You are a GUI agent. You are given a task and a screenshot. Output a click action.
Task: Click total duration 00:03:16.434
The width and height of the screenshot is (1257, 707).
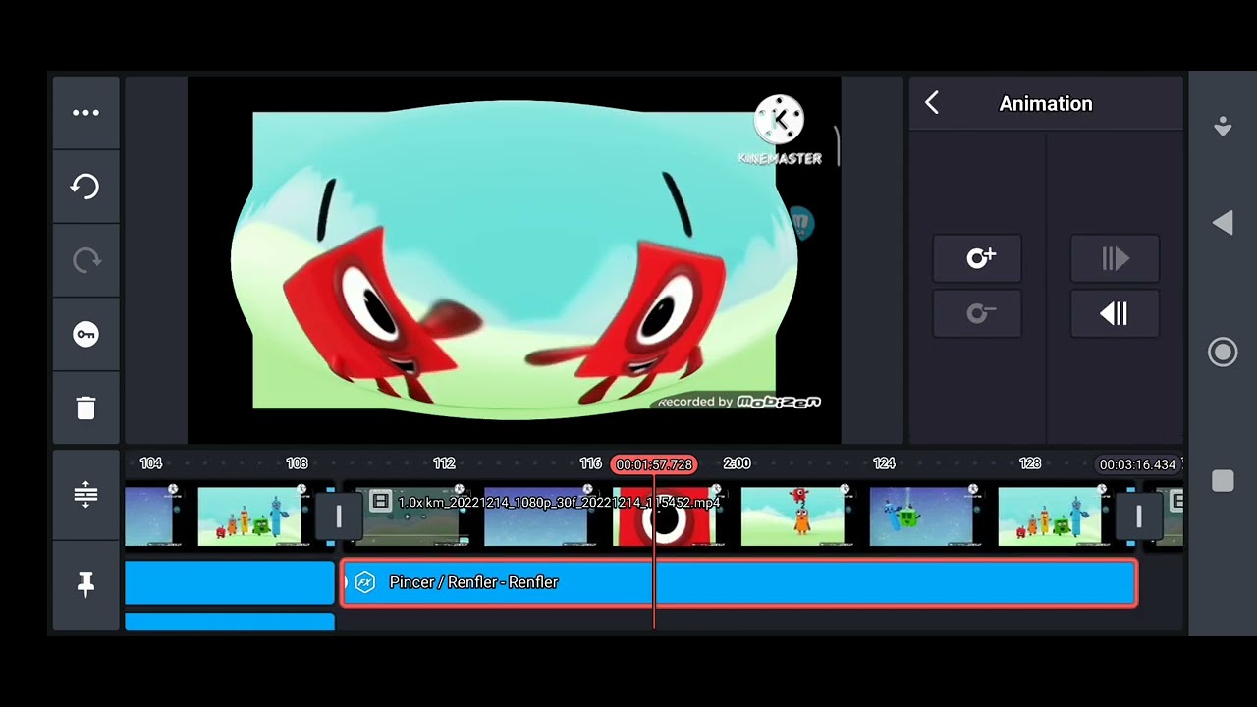click(x=1137, y=464)
